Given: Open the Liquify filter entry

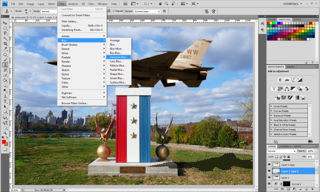Looking at the screenshot, I should [82, 26].
